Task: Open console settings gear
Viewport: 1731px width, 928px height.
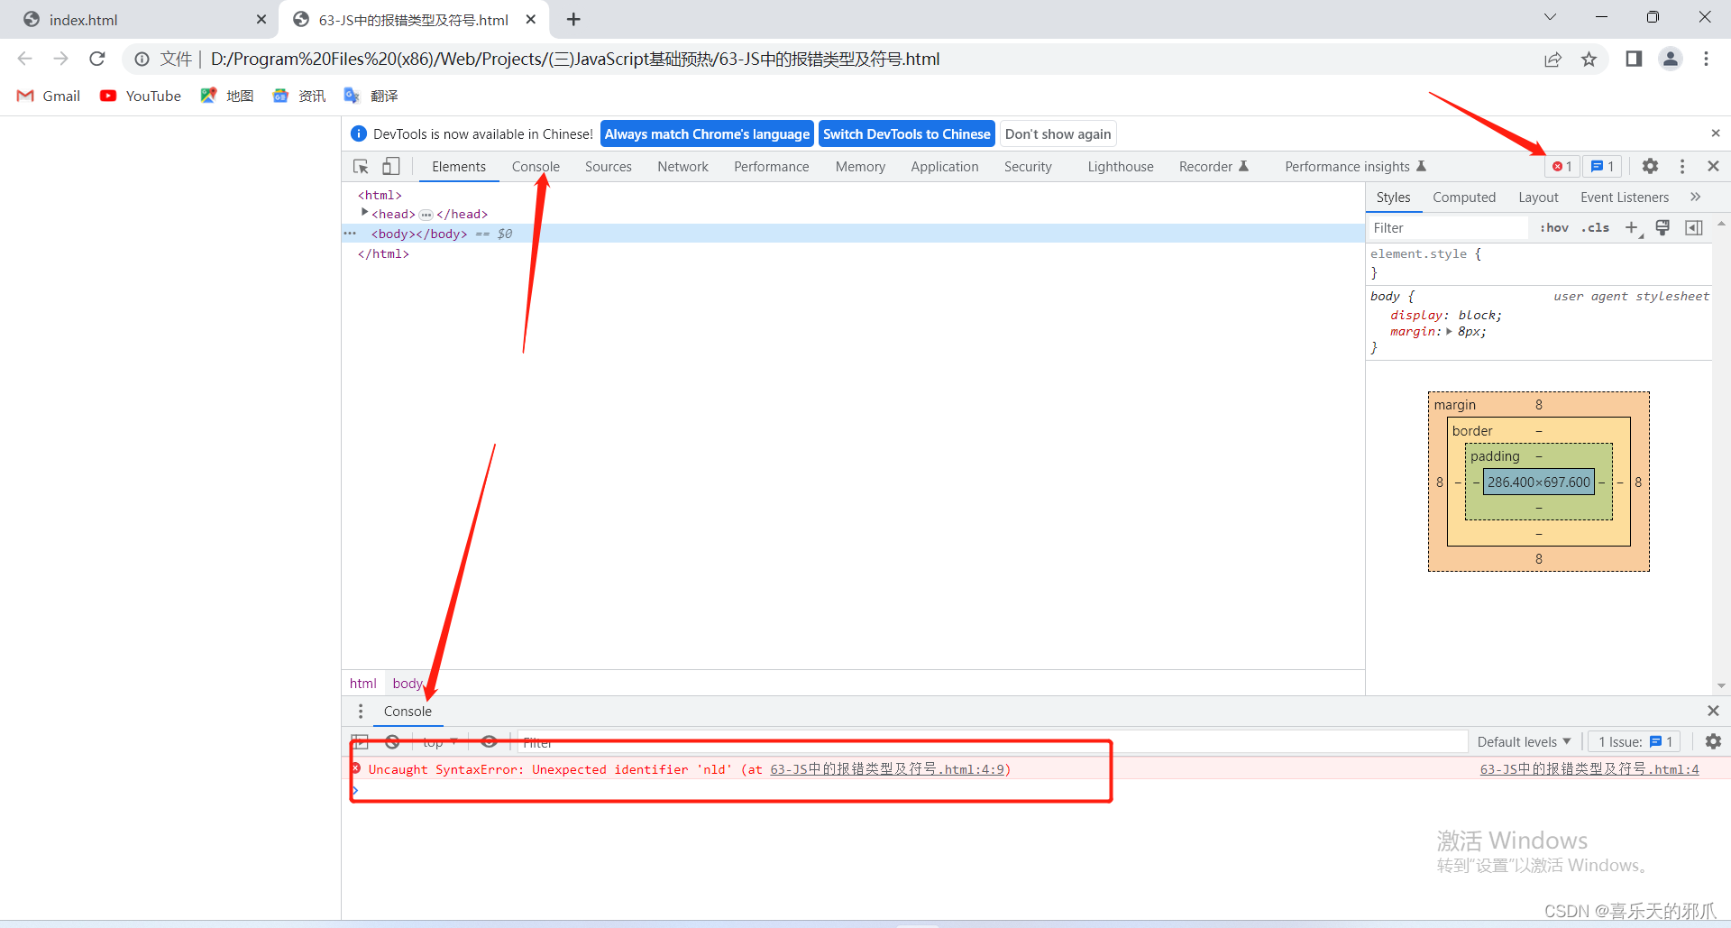Action: point(1713,741)
